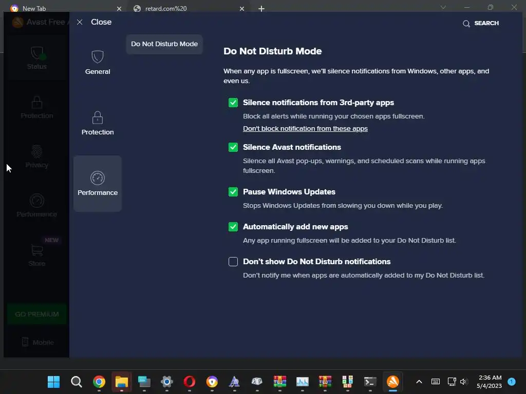The height and width of the screenshot is (394, 526).
Task: Open a new browser tab
Action: [x=261, y=9]
